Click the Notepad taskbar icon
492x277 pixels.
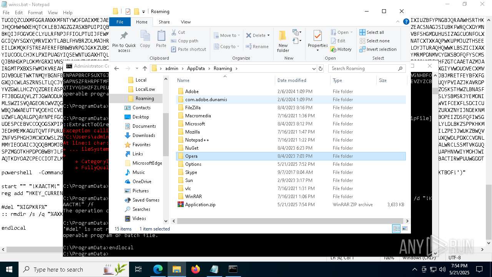(x=214, y=269)
